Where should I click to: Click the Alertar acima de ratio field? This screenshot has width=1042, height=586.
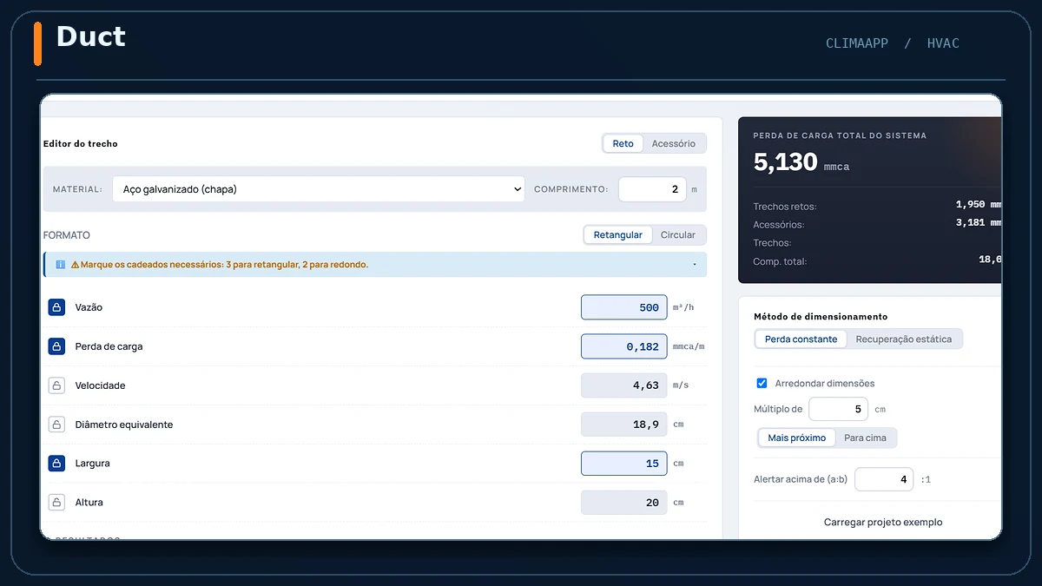[884, 479]
